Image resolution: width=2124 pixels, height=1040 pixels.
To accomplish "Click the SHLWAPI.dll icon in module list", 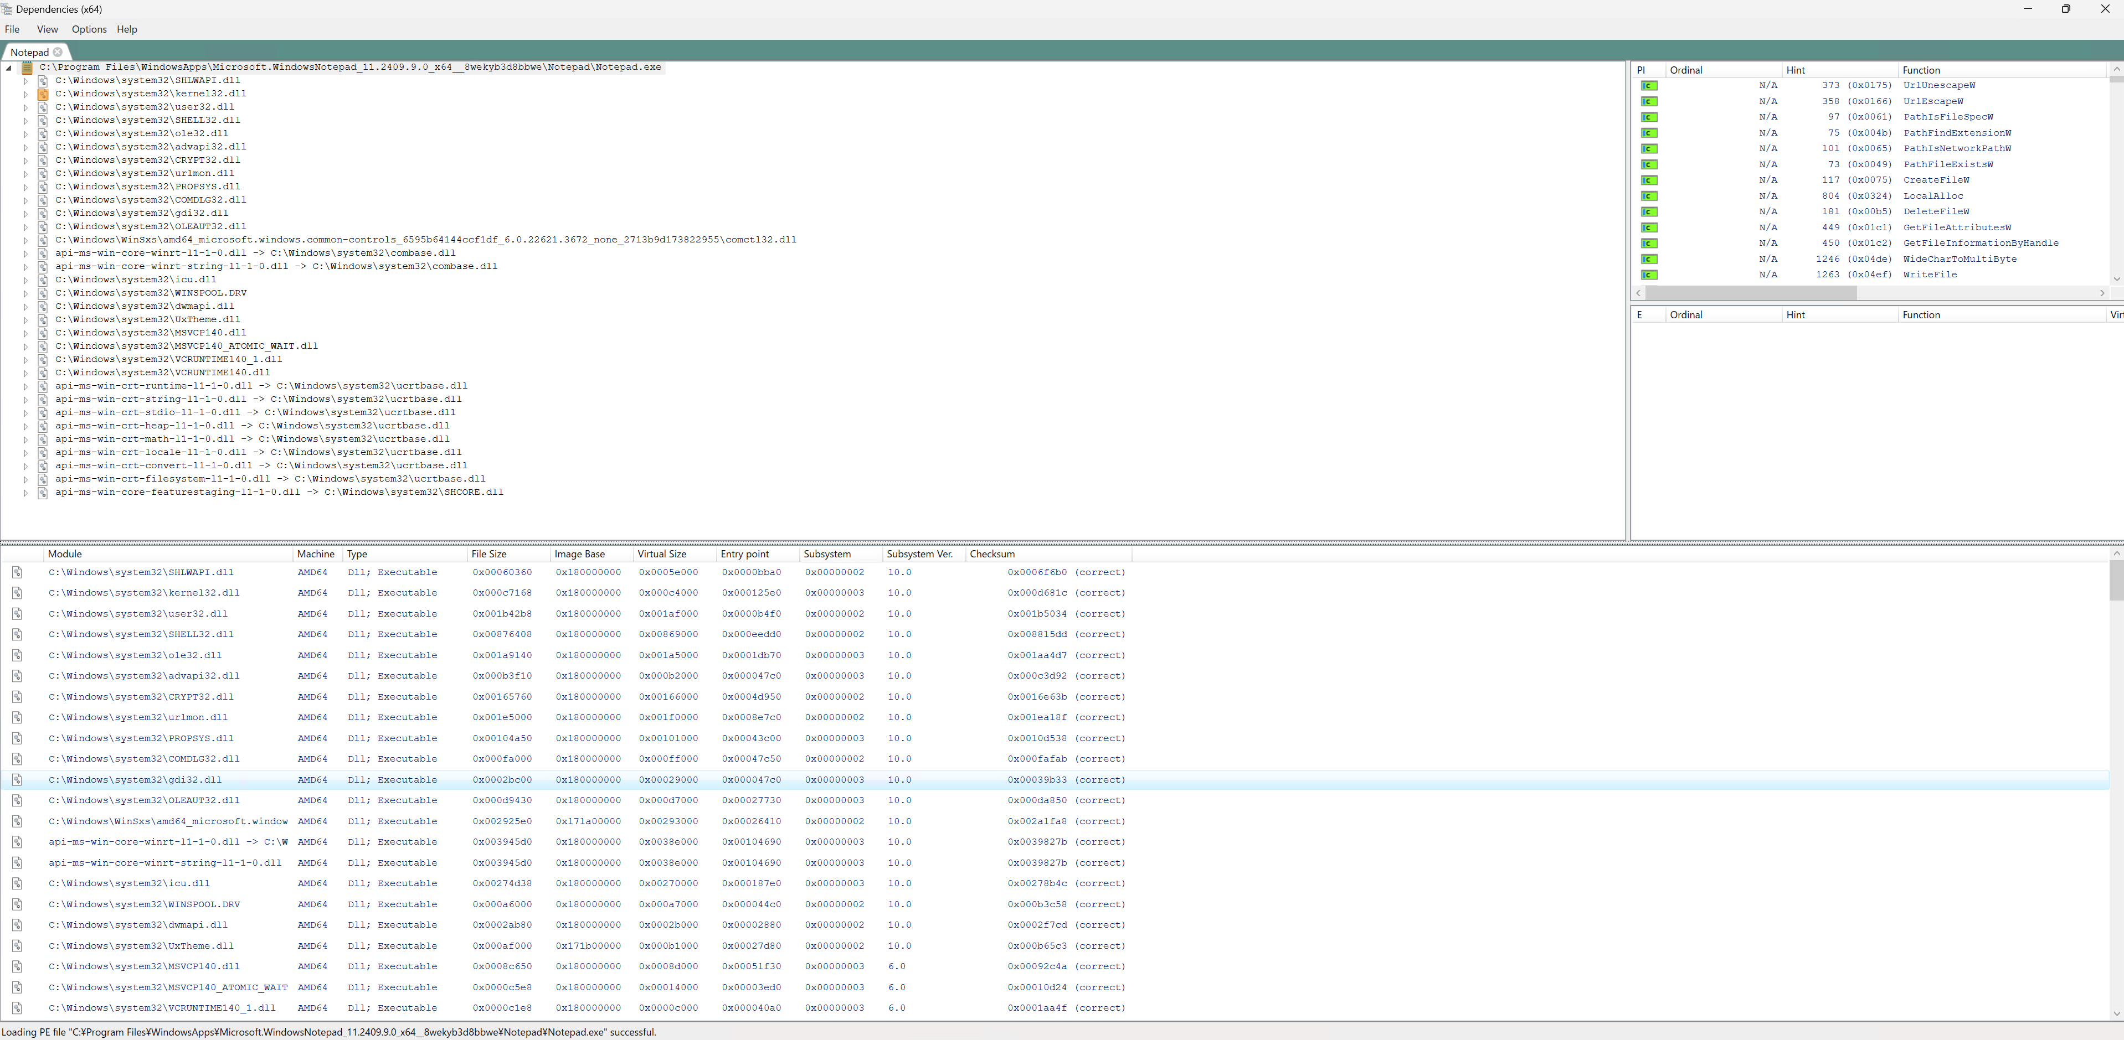I will tap(17, 572).
